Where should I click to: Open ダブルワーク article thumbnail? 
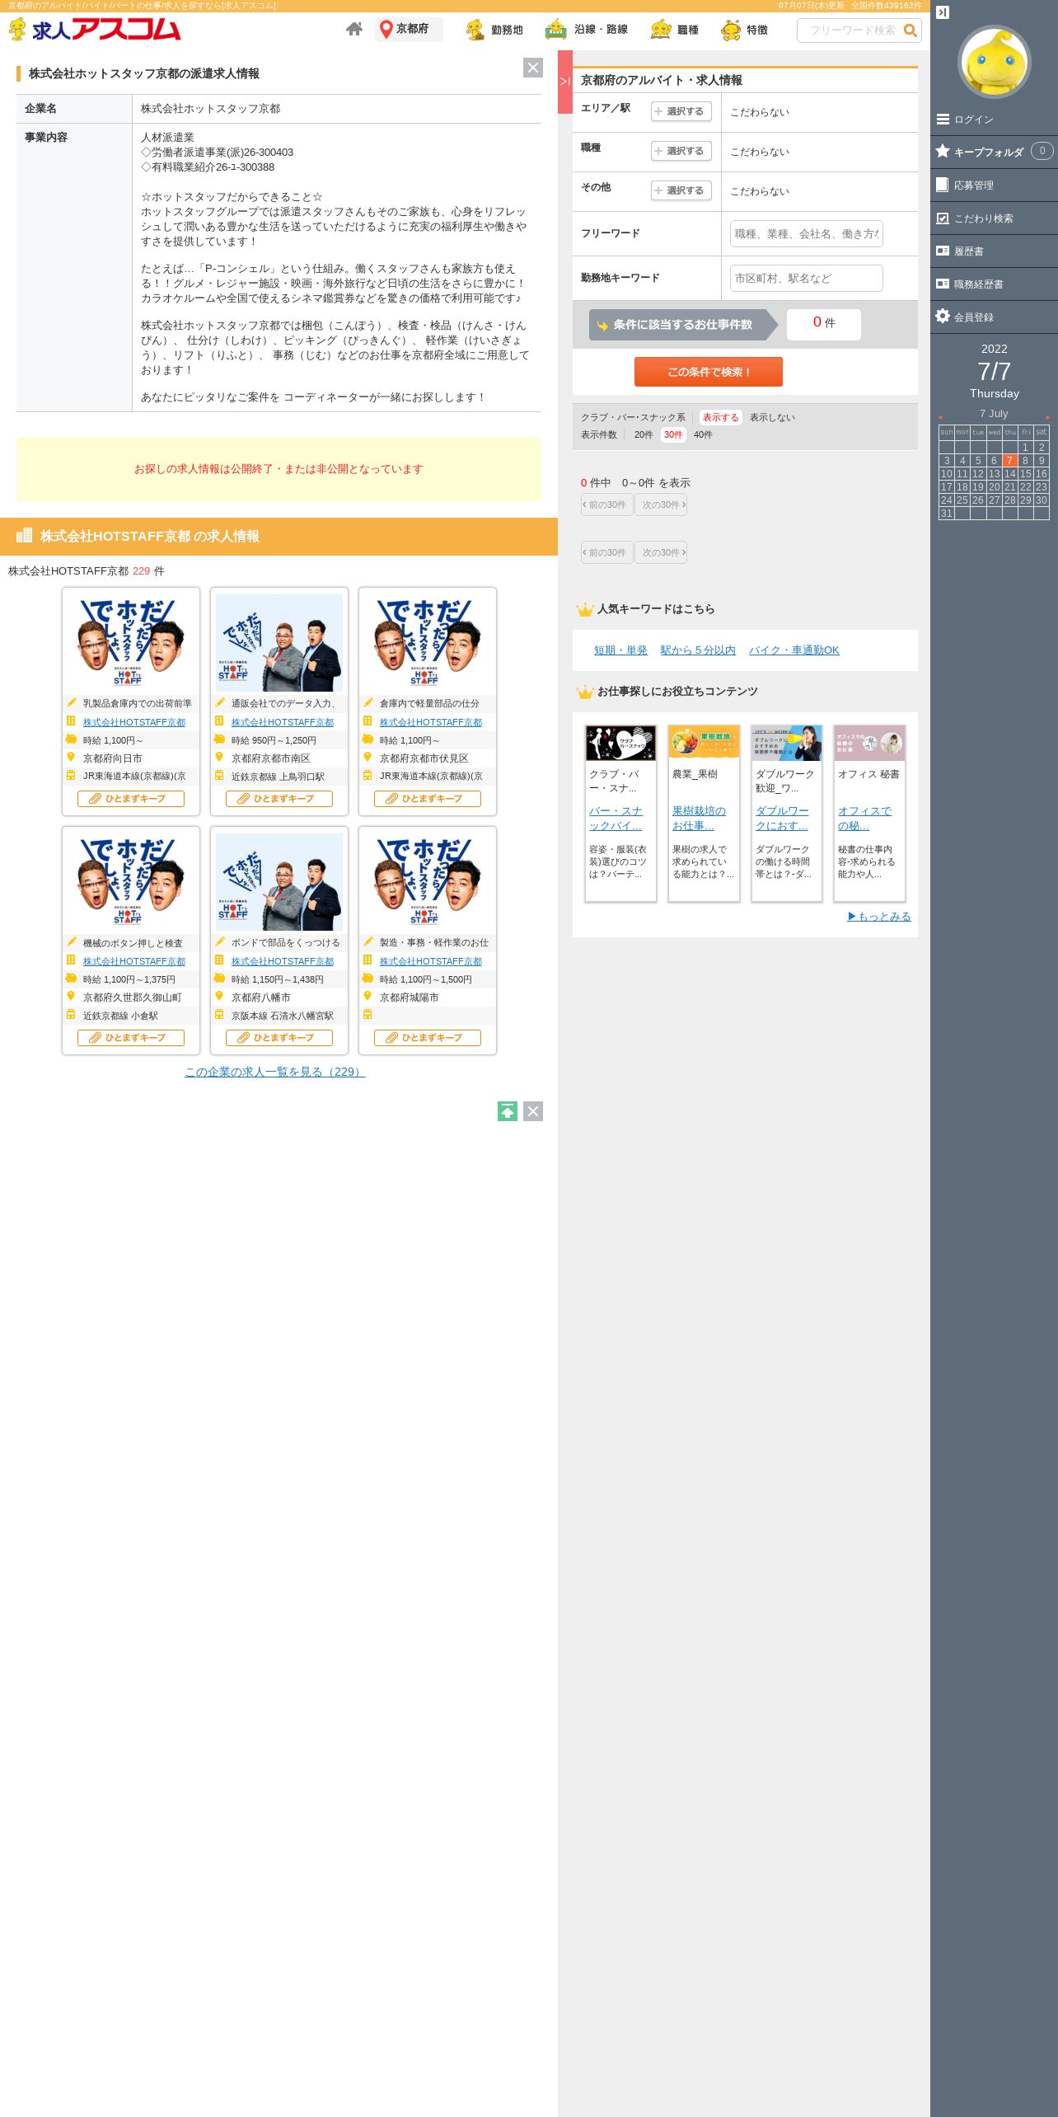pyautogui.click(x=787, y=744)
